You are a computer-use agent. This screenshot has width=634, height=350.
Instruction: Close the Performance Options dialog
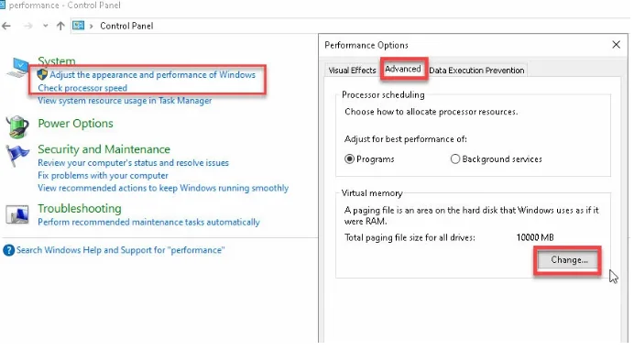coord(616,45)
